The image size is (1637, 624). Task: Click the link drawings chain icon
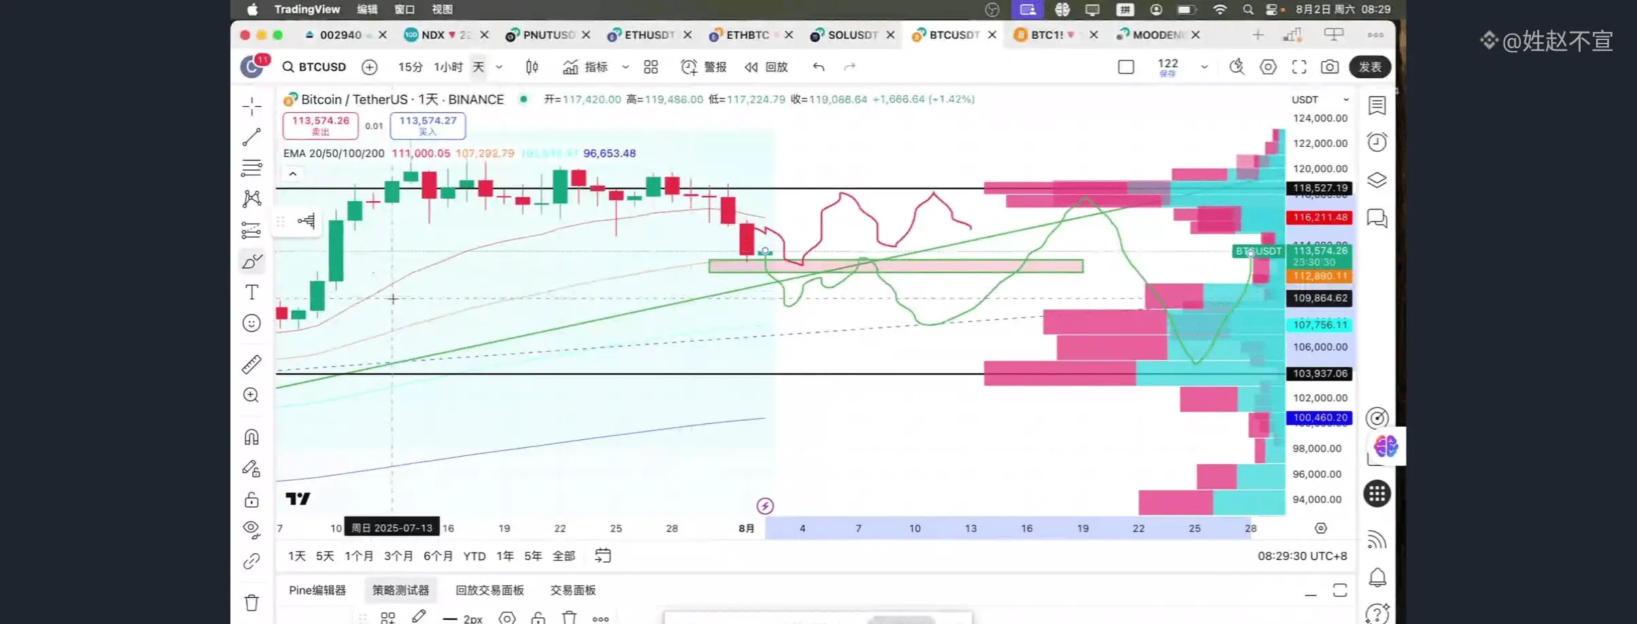pos(252,561)
